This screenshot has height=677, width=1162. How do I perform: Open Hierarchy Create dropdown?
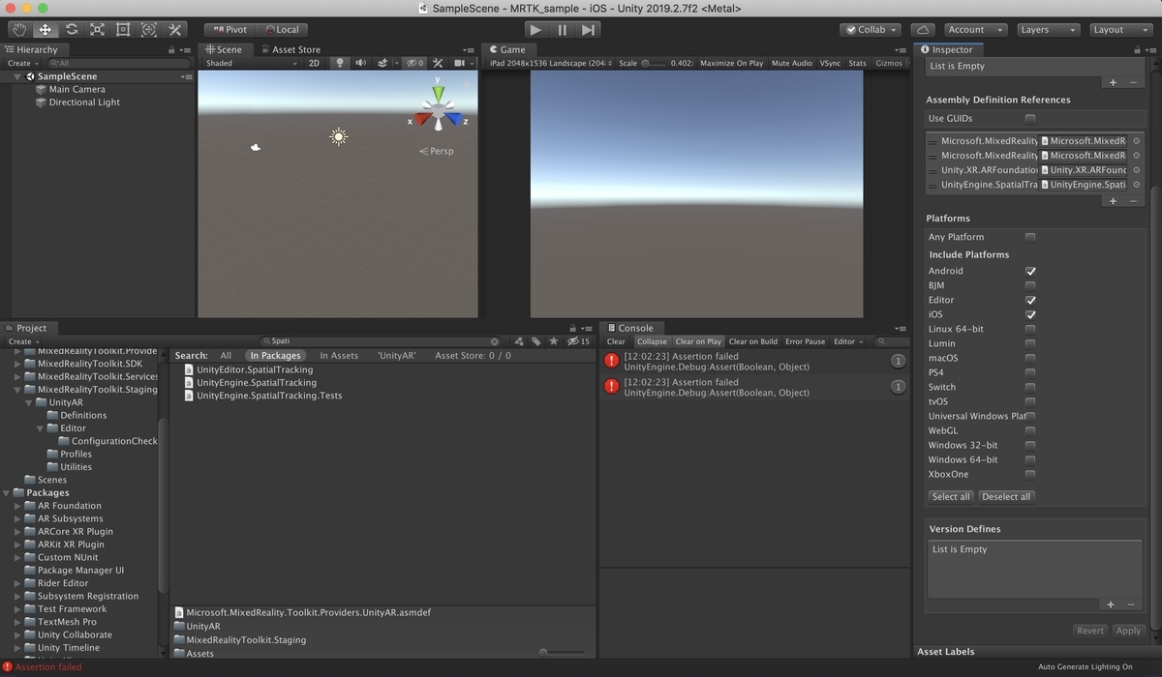pos(22,63)
